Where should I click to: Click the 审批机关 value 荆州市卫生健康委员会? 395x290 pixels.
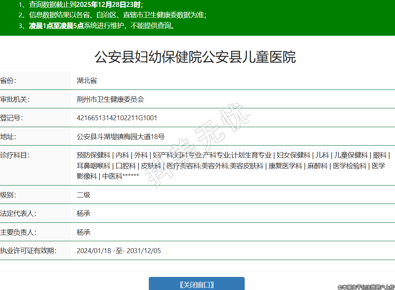pyautogui.click(x=110, y=99)
